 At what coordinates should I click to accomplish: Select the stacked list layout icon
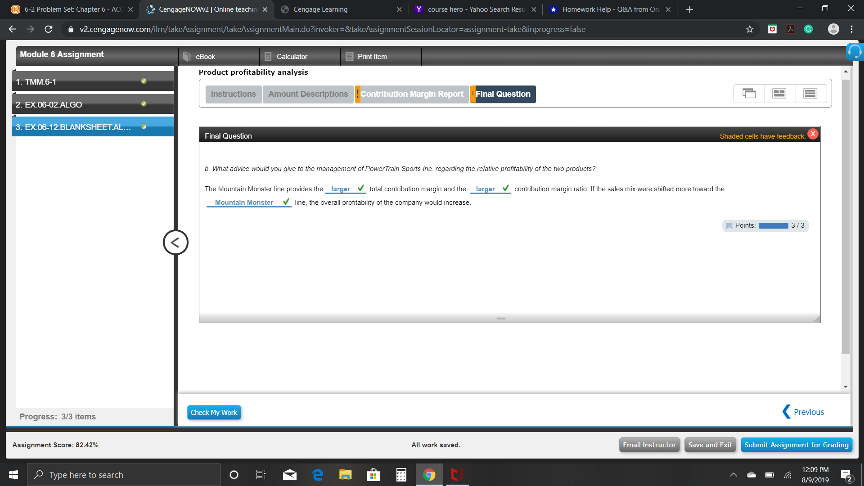click(x=810, y=94)
